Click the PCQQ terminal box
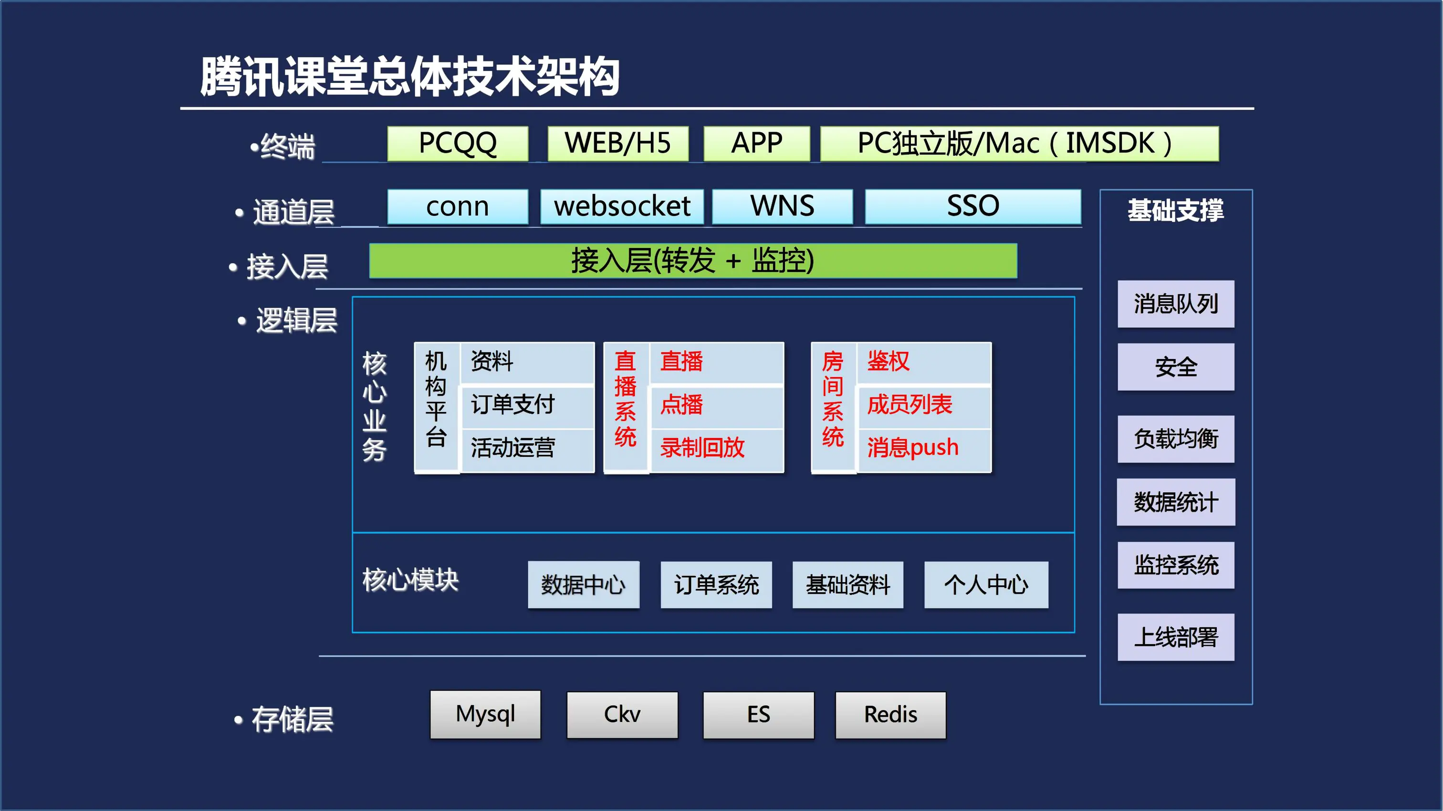Screen dimensions: 1443x811 457,144
